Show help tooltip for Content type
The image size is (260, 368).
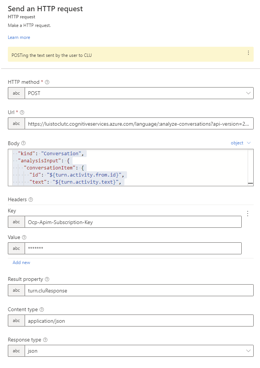(42, 310)
